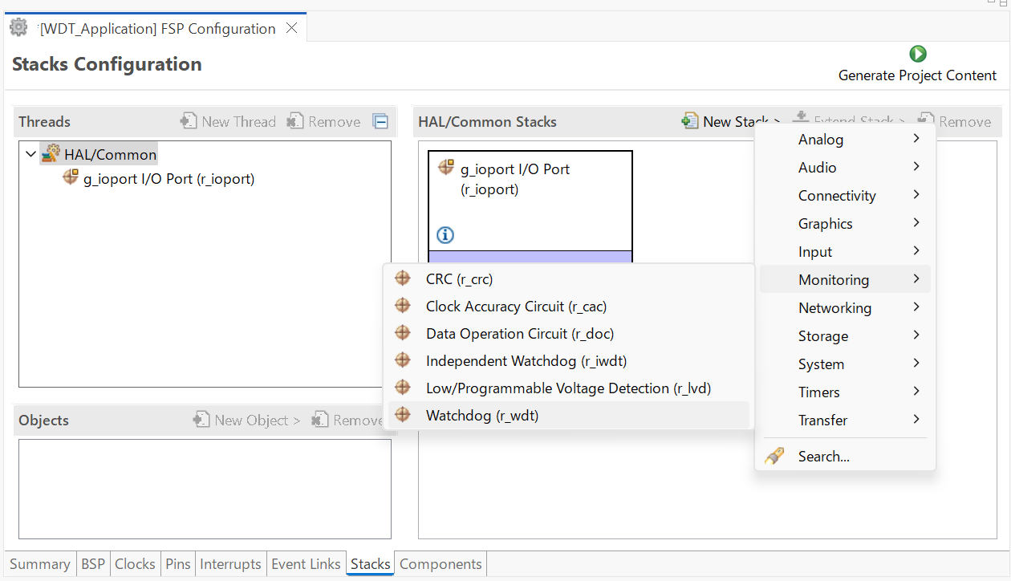Viewport: 1011px width, 581px height.
Task: Expand the Networking submenu
Action: [x=845, y=308]
